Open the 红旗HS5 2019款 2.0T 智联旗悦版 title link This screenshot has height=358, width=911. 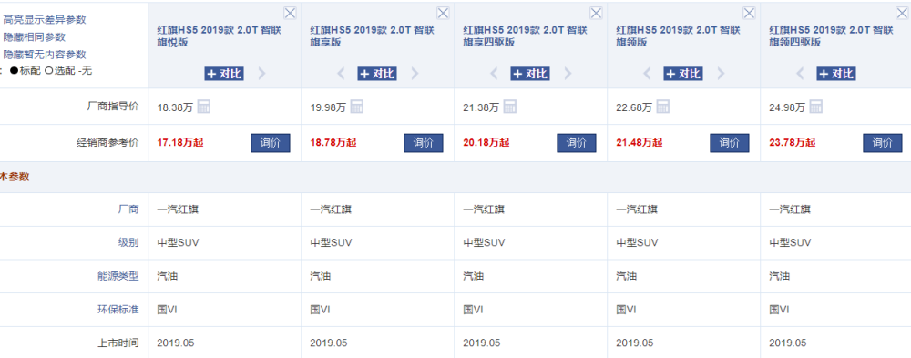tap(219, 36)
